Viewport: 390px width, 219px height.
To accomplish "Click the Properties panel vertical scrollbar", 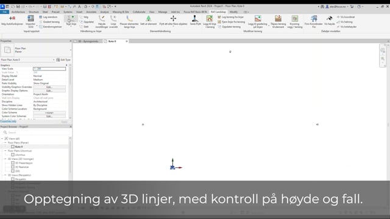I will point(70,91).
